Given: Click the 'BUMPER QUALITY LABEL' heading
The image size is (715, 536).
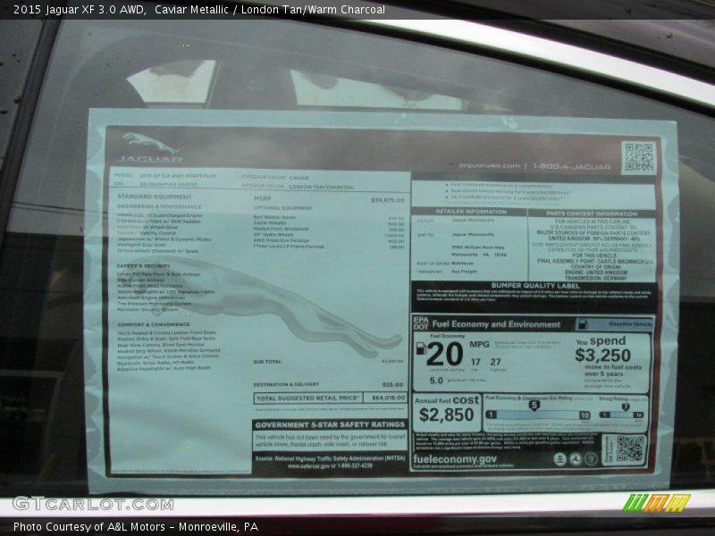Looking at the screenshot, I should 535,286.
